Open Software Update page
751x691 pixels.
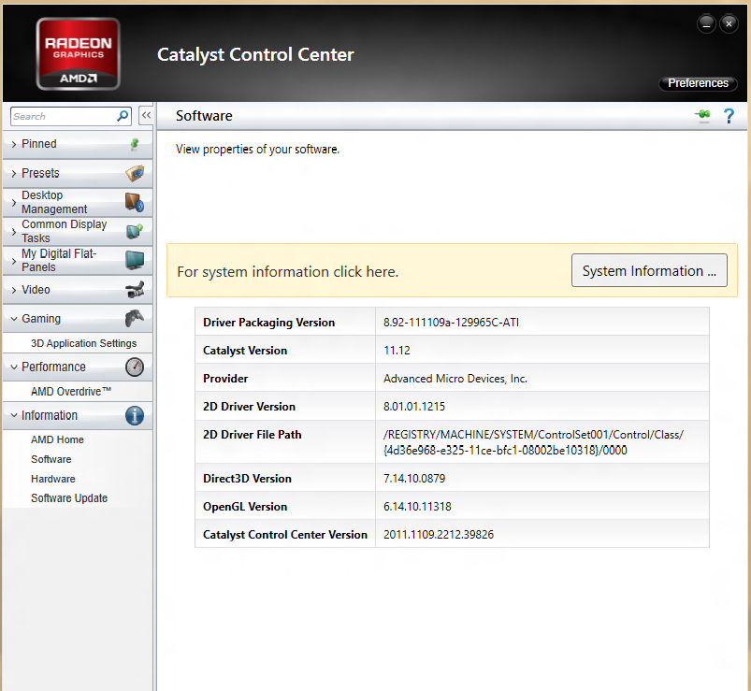tap(69, 498)
